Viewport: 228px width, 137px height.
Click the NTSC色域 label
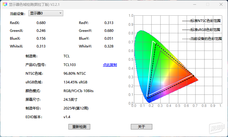pyautogui.click(x=34, y=74)
